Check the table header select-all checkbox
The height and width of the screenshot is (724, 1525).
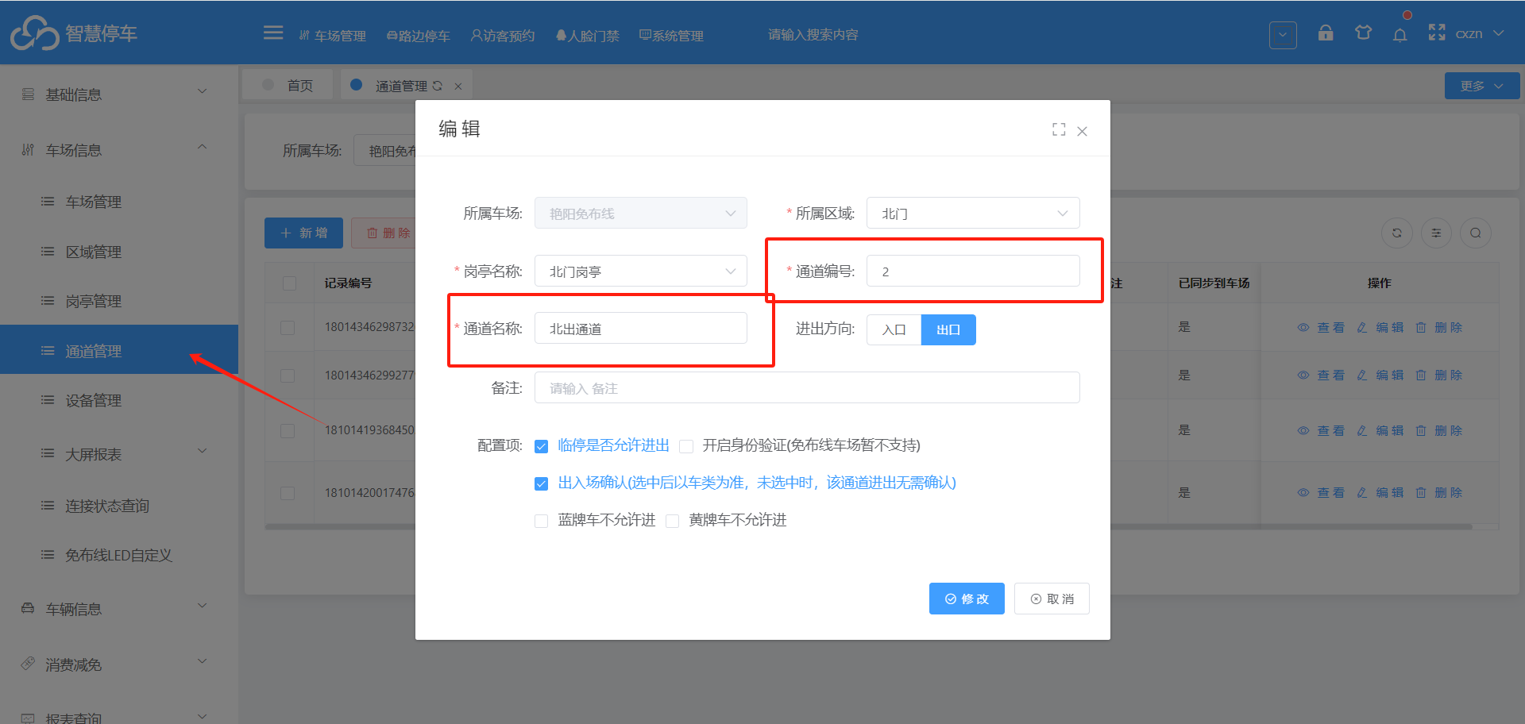289,283
